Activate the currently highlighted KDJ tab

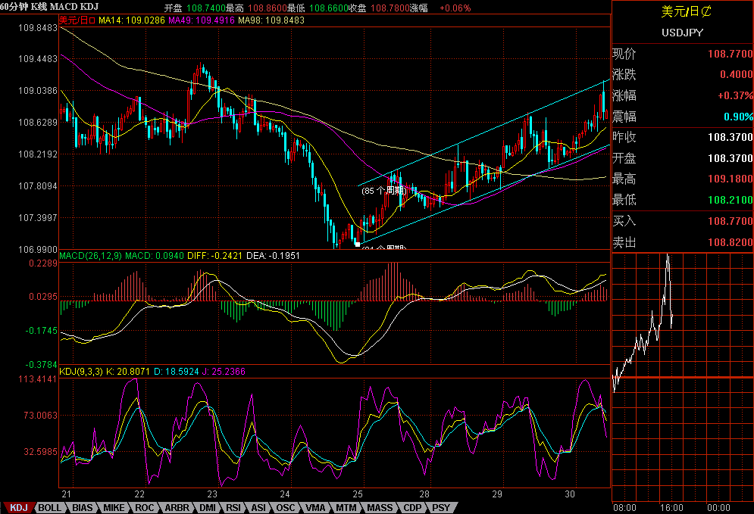(18, 507)
